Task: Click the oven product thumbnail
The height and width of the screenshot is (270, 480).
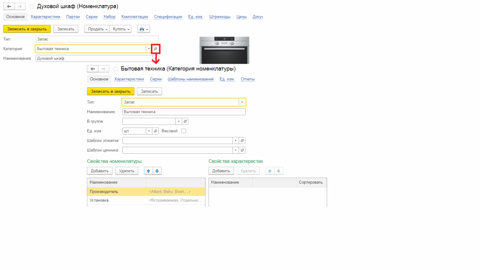Action: [x=225, y=50]
